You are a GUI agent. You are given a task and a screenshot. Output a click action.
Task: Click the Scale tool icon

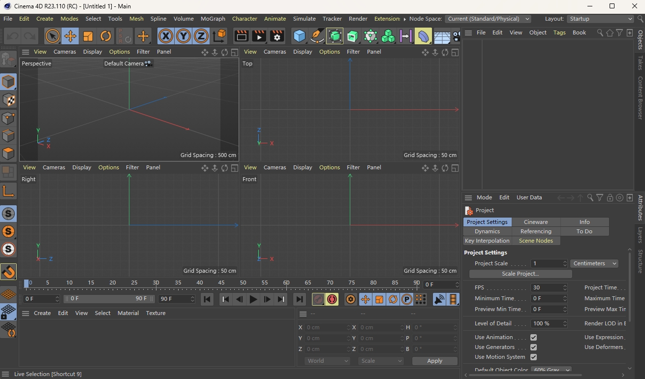[x=88, y=36]
